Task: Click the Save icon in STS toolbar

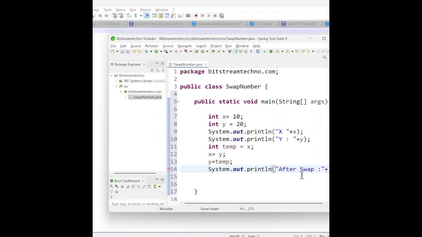Action: click(x=122, y=51)
